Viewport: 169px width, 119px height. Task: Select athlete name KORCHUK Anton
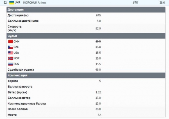point(34,3)
